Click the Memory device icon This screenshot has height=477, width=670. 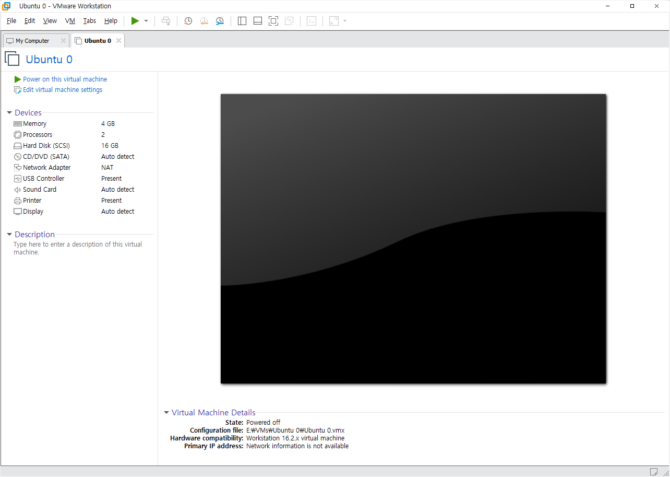tap(18, 124)
